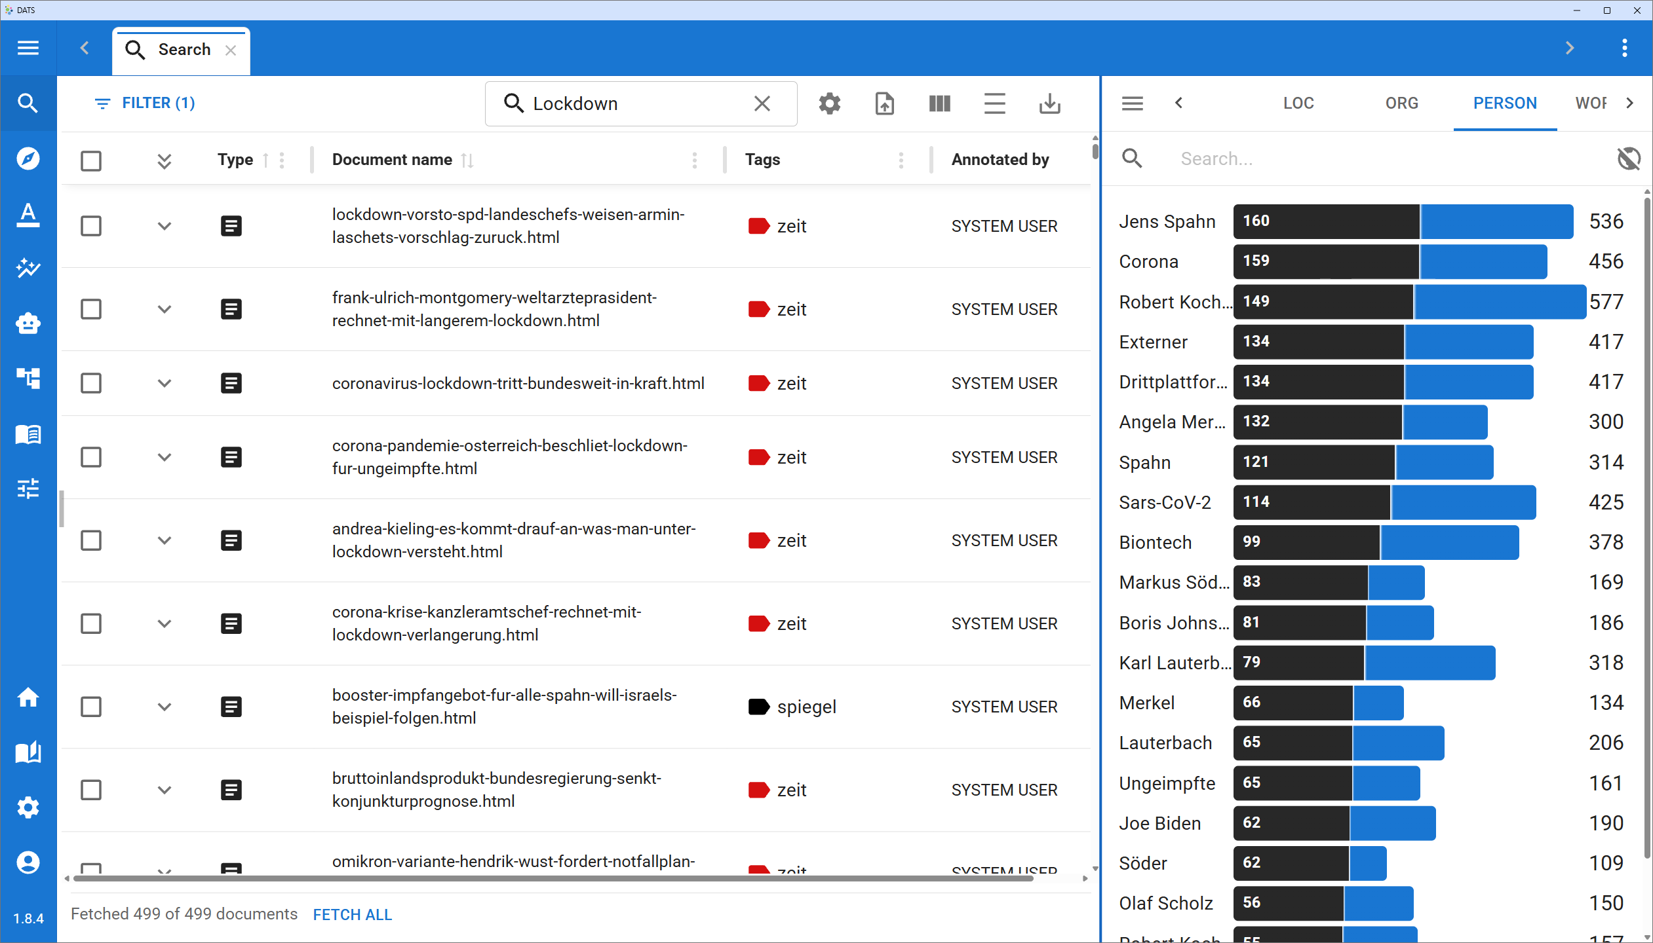Open the annotation text sidebar icon
The image size is (1653, 943).
click(x=28, y=214)
